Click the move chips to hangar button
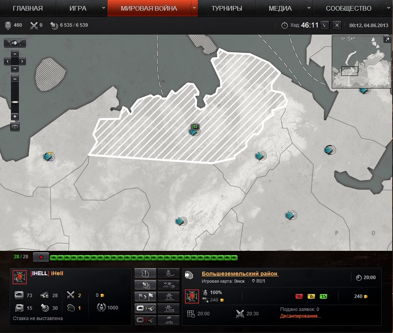Screen dimensions: 393x333 coord(145,308)
